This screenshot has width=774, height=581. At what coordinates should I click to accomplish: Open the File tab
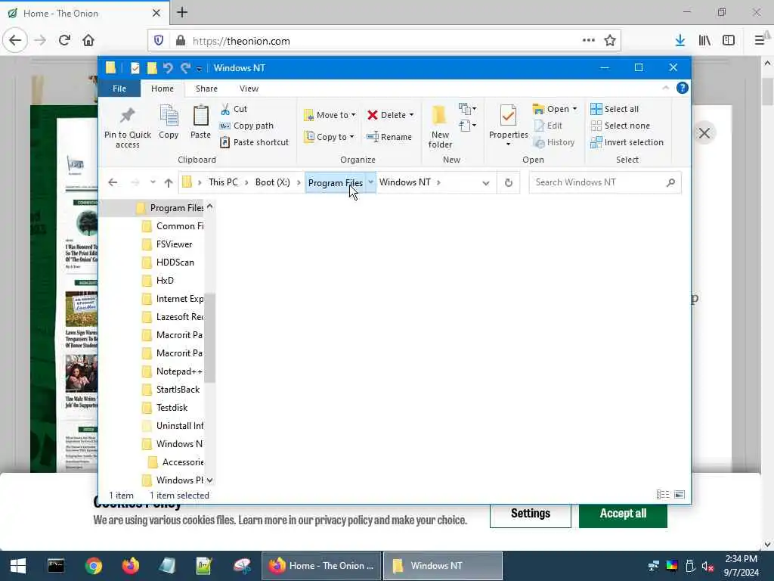tap(119, 89)
